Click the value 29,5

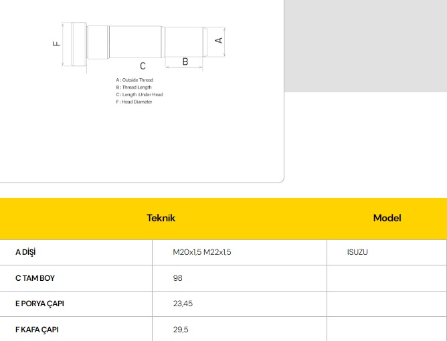click(181, 330)
